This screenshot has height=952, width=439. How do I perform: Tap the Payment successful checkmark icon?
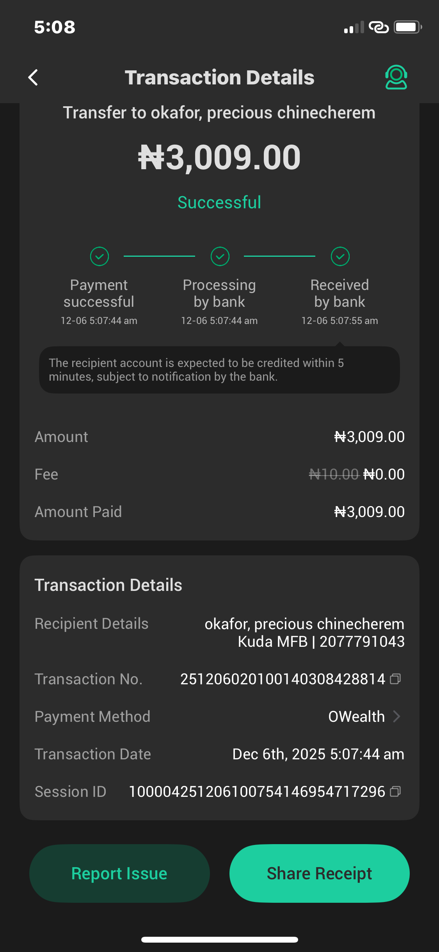(x=100, y=256)
